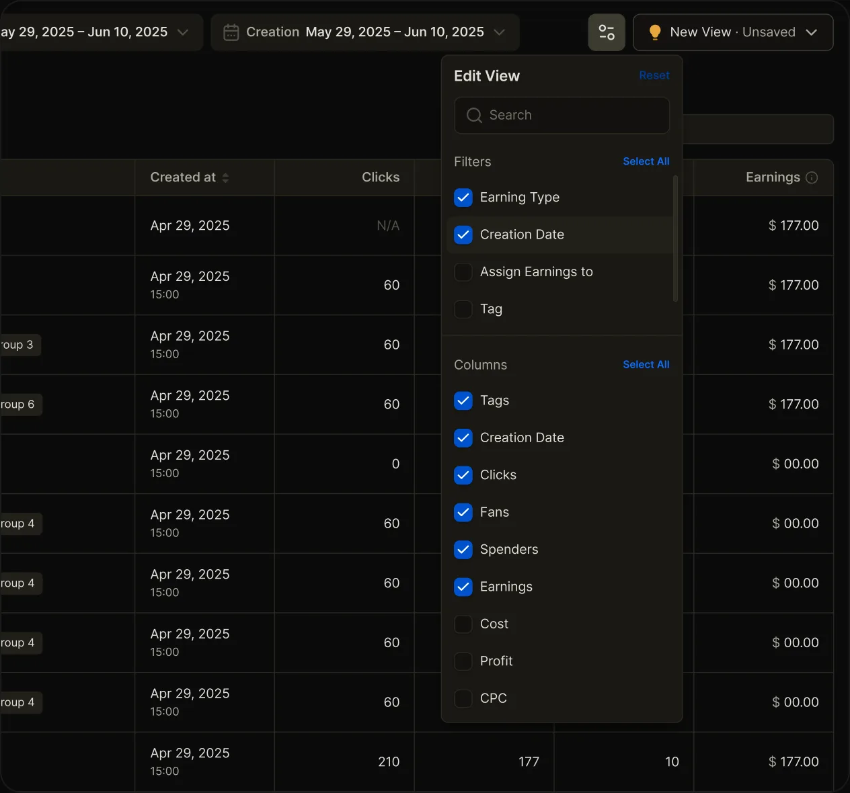Click the Edit View panel title
The height and width of the screenshot is (793, 850).
487,76
